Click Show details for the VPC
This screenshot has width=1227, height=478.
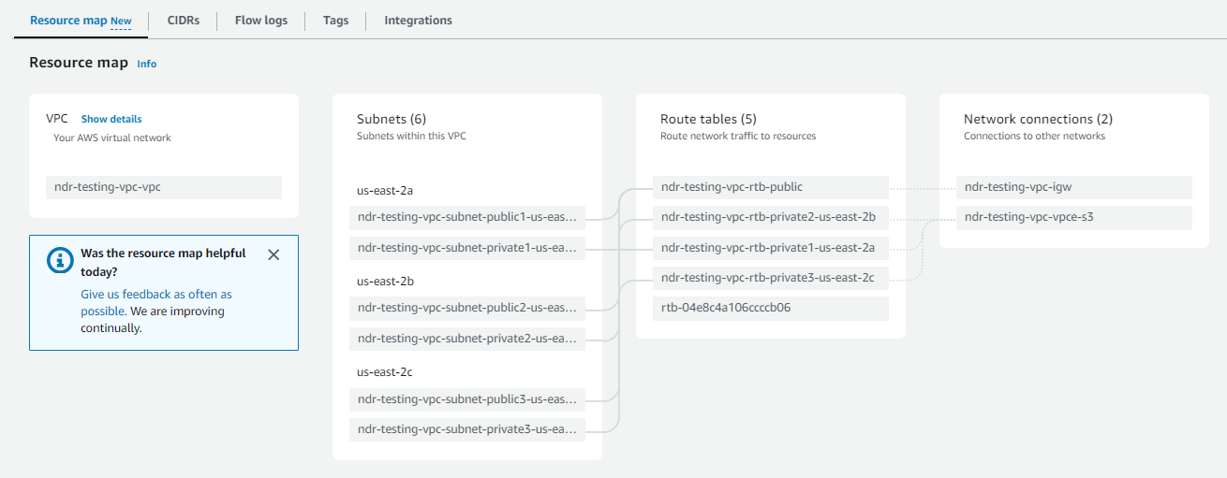click(111, 119)
